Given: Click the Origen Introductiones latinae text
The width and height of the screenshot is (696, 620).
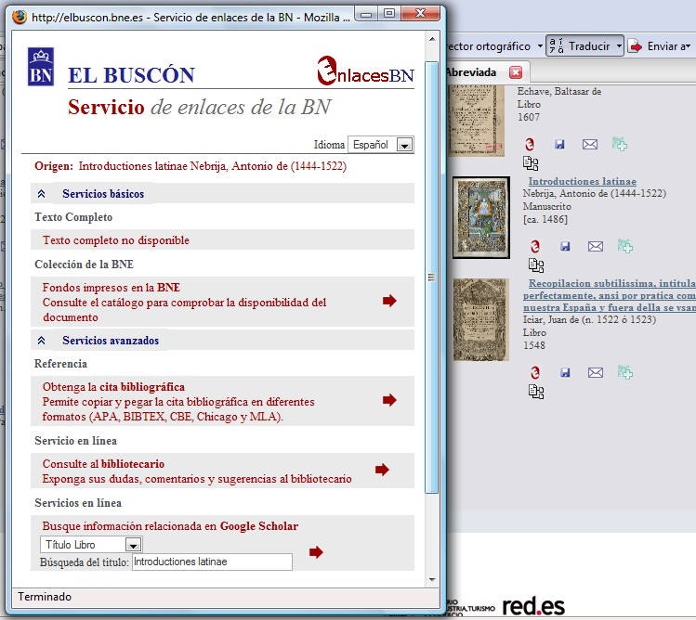Looking at the screenshot, I should [190, 166].
